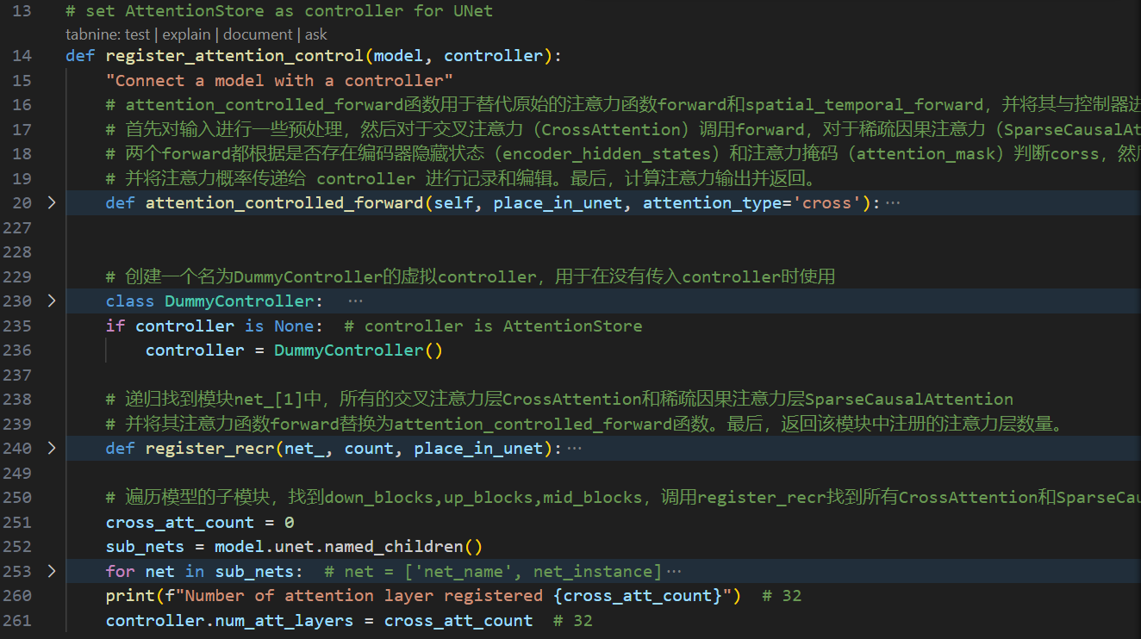This screenshot has height=639, width=1141.
Task: Click the register_attention_control function name
Action: point(234,56)
